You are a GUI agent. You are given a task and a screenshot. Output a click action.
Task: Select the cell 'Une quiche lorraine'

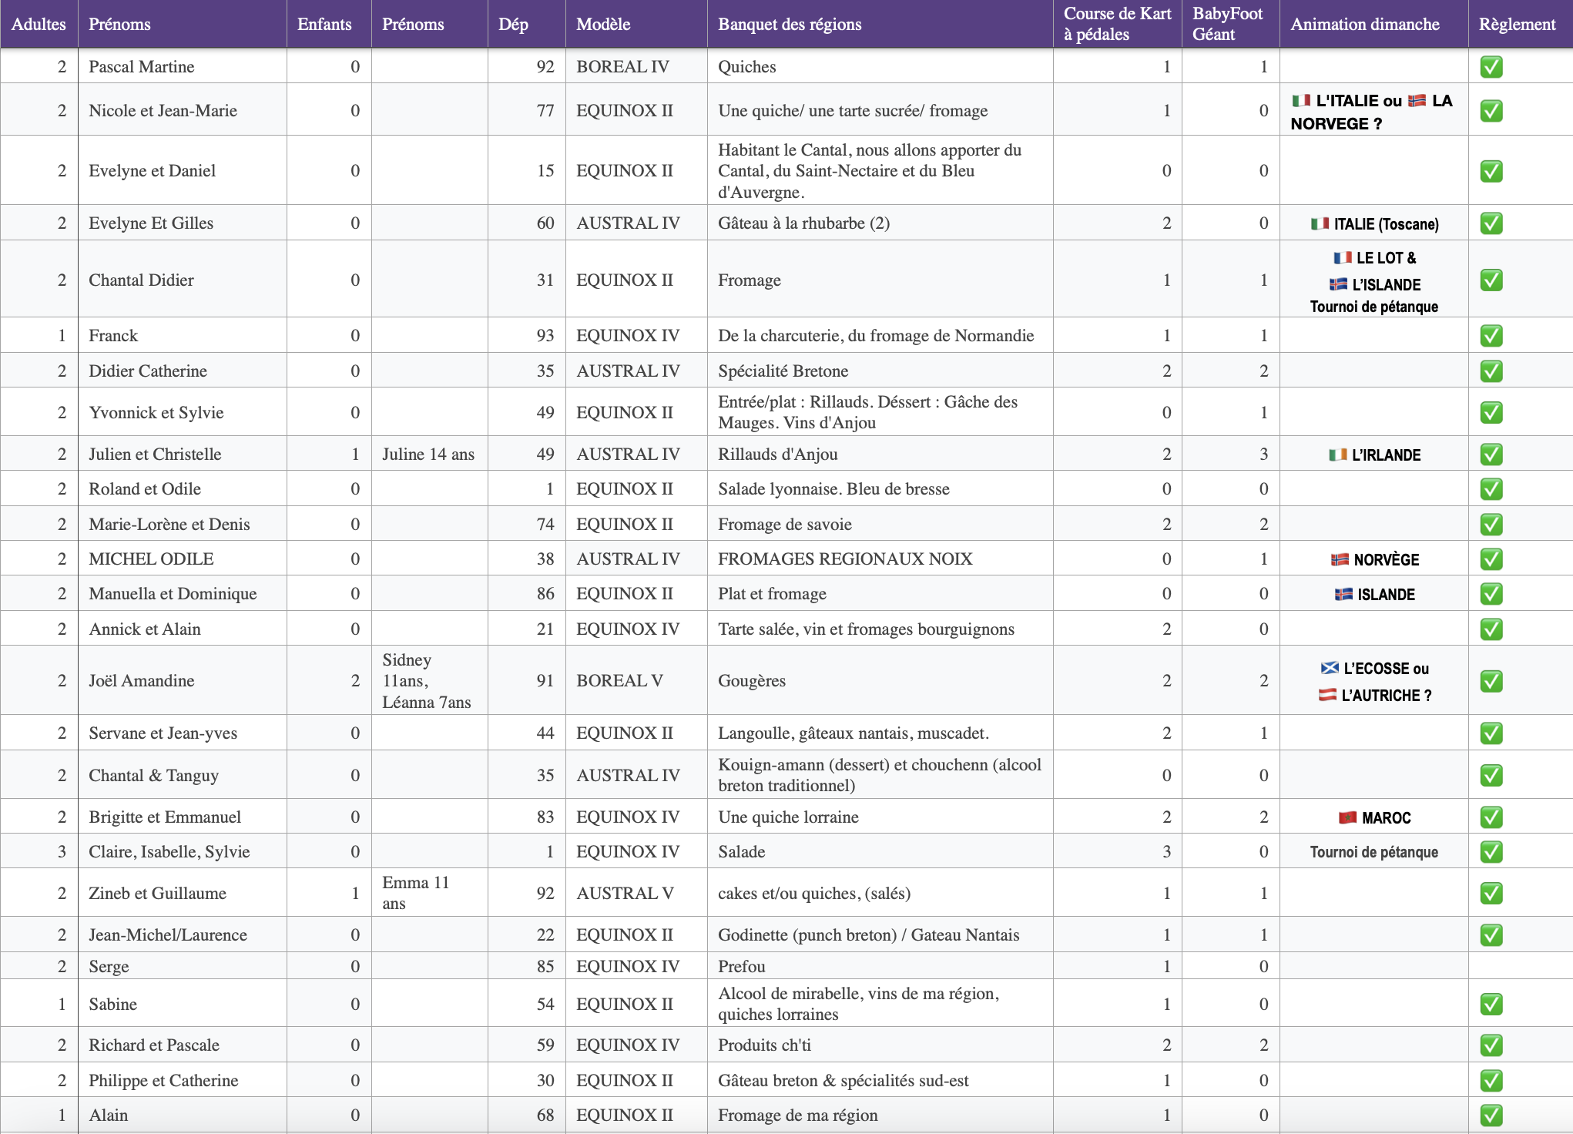tap(880, 817)
